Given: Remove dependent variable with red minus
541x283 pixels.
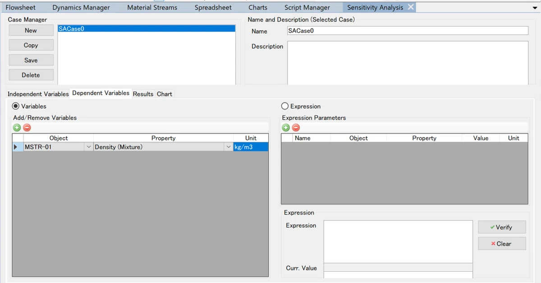Looking at the screenshot, I should click(27, 128).
